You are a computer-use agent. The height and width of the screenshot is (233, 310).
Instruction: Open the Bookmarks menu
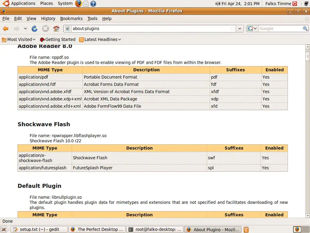point(71,19)
